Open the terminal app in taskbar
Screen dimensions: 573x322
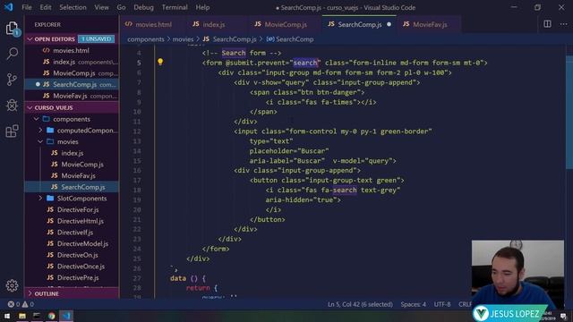pyautogui.click(x=37, y=316)
